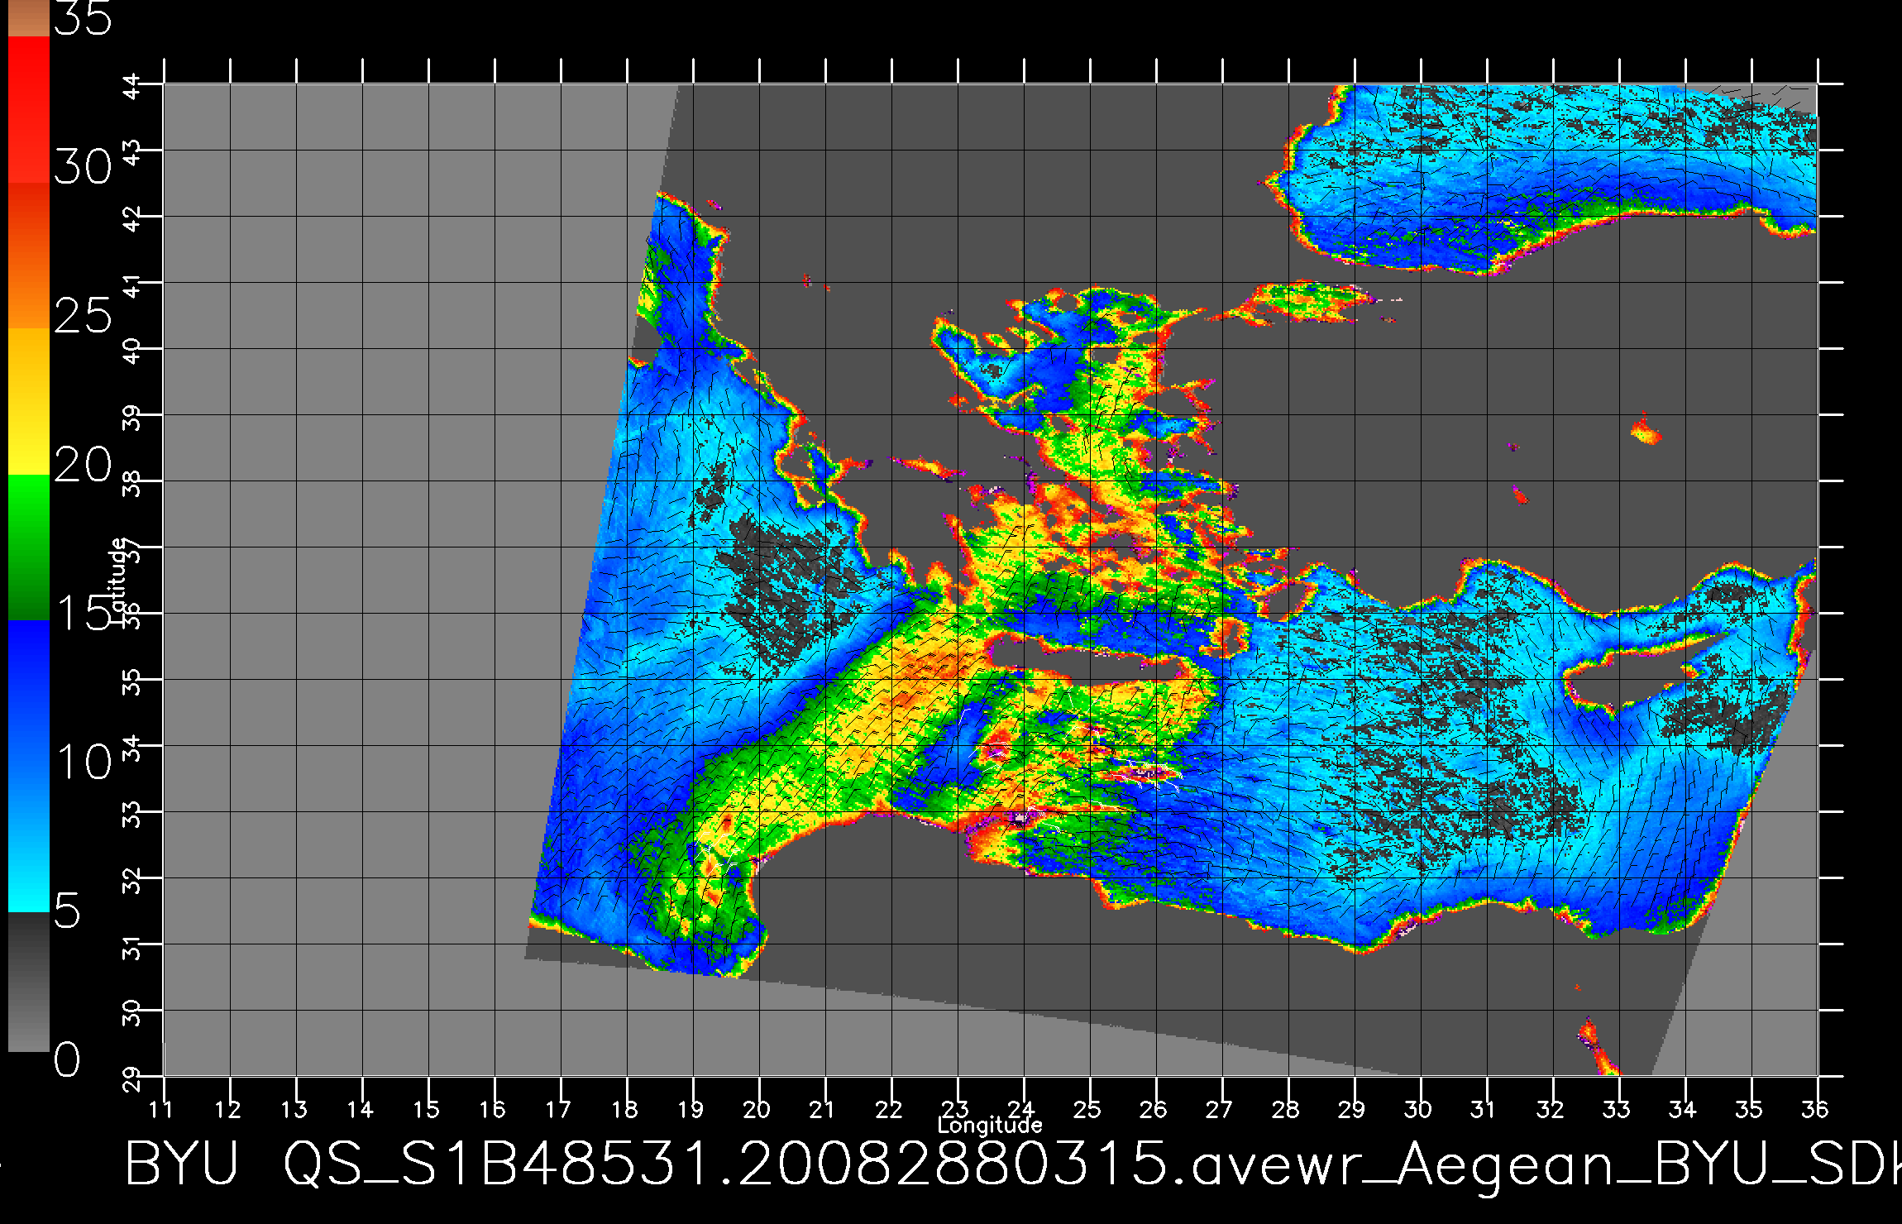Click the color scale label '30'
Image resolution: width=1902 pixels, height=1224 pixels.
point(83,168)
